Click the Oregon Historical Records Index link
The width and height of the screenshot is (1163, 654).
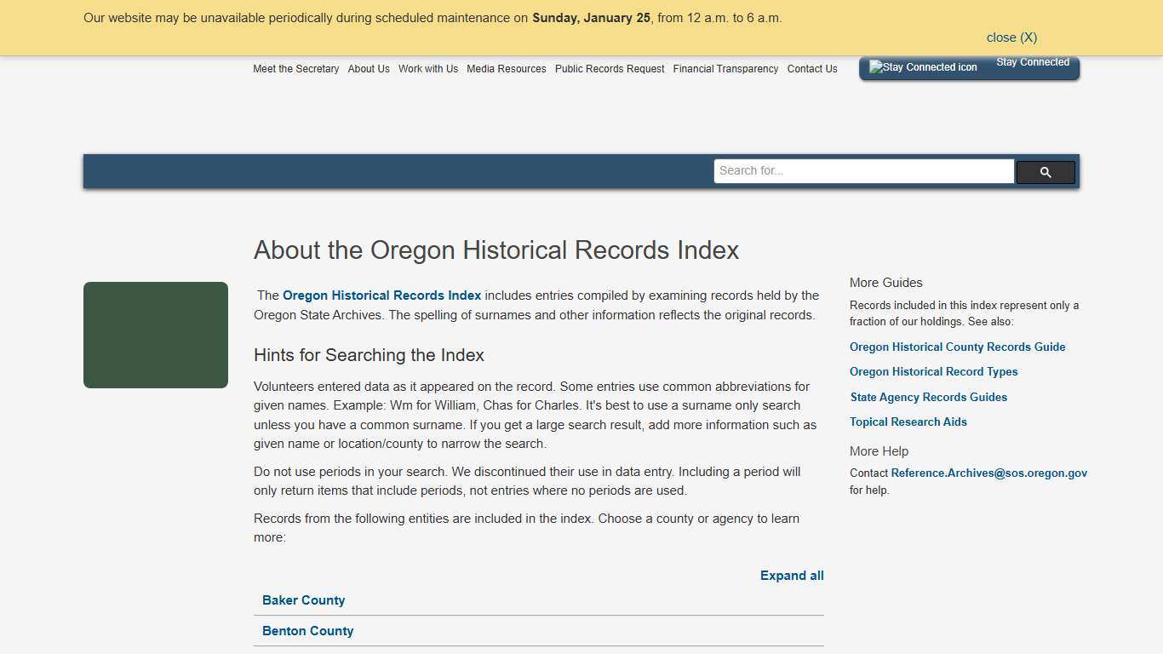click(381, 295)
